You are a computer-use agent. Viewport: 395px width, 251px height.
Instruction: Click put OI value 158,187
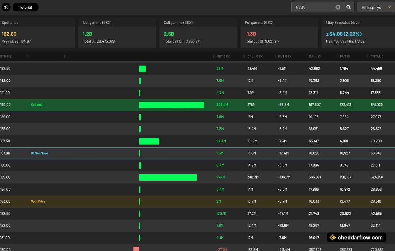click(345, 177)
